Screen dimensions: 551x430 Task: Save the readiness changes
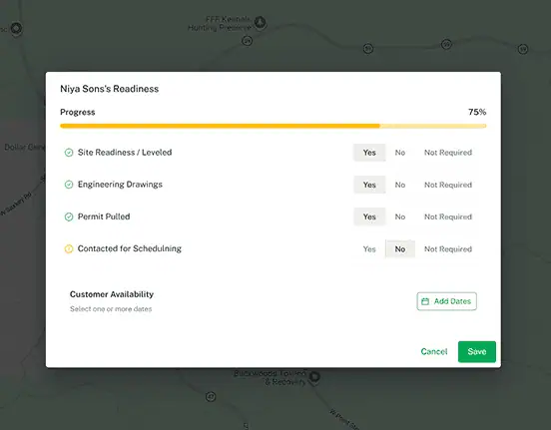point(477,351)
